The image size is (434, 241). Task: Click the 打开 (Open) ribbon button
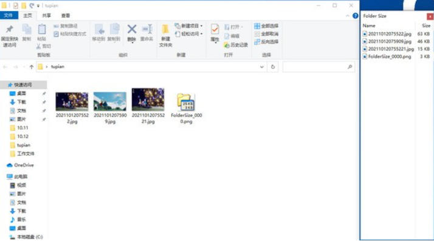pyautogui.click(x=233, y=27)
